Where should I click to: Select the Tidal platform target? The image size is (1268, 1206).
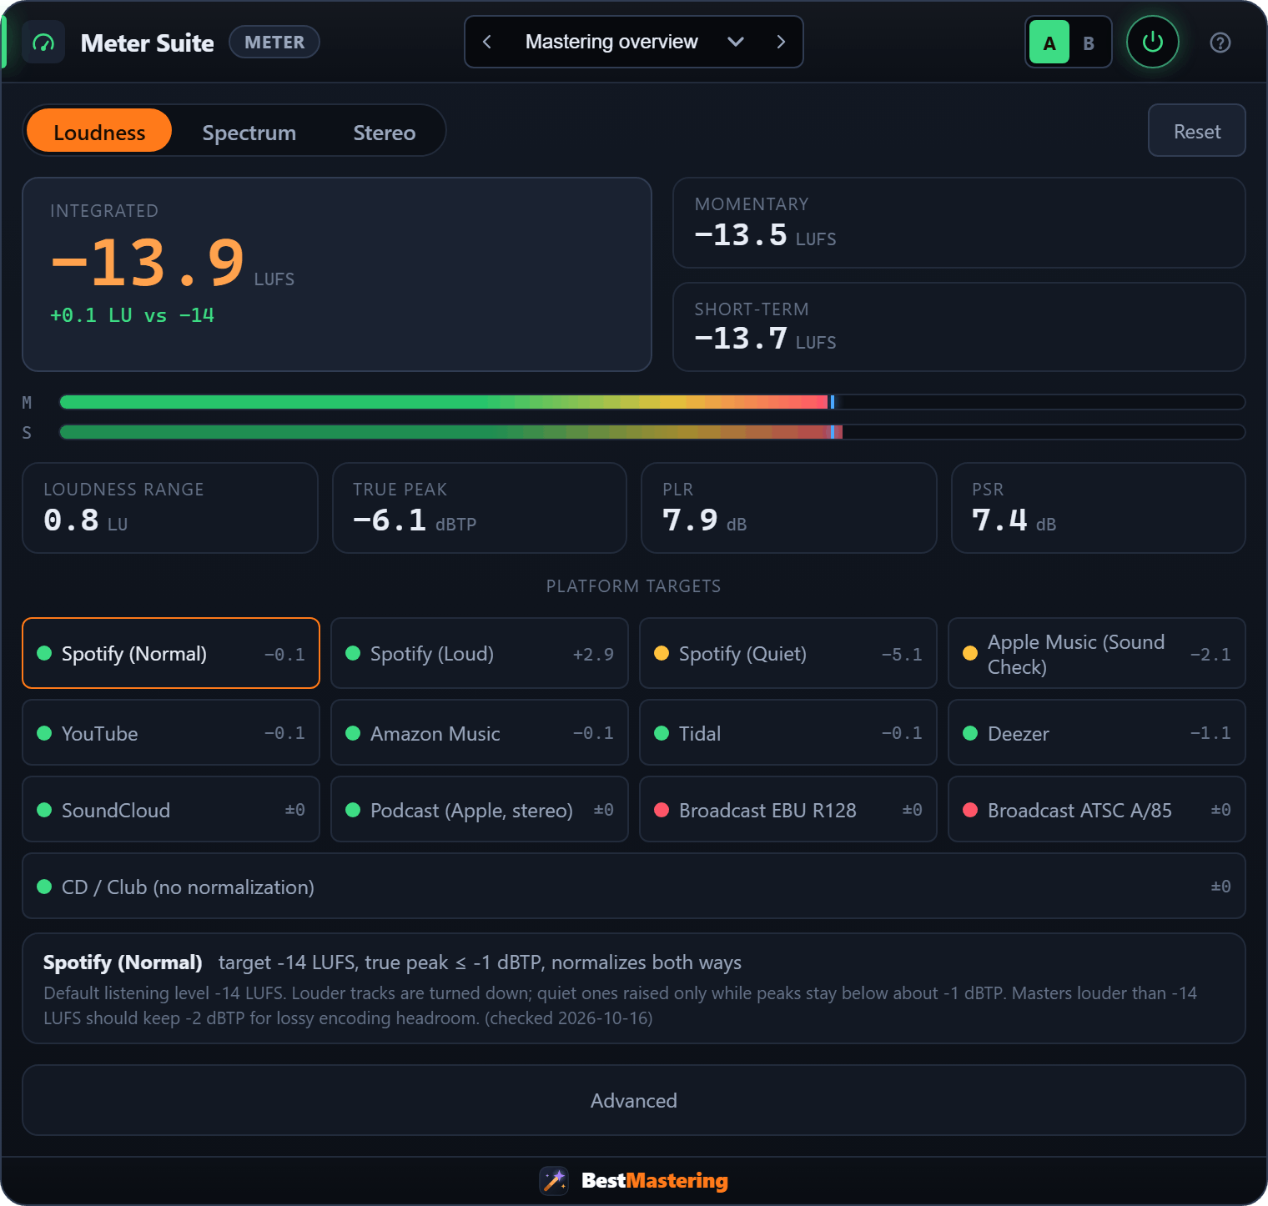[788, 732]
